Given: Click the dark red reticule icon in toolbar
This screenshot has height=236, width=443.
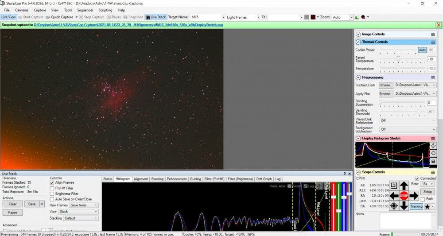Looking at the screenshot, I should [x=313, y=17].
